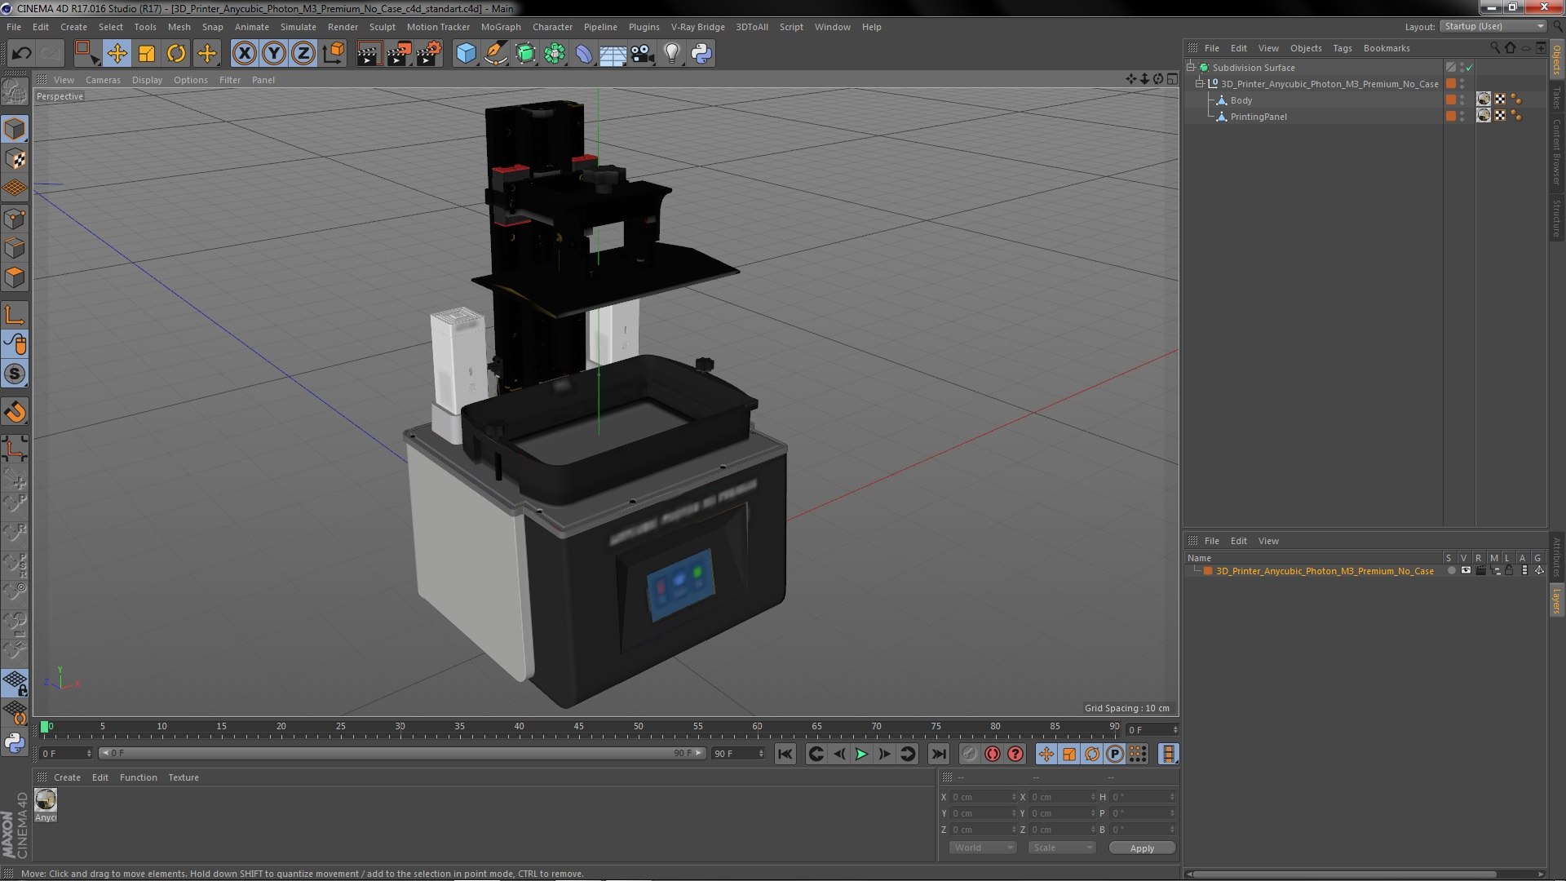Select the Anyc material thumbnail
Image resolution: width=1566 pixels, height=881 pixels.
pyautogui.click(x=46, y=800)
